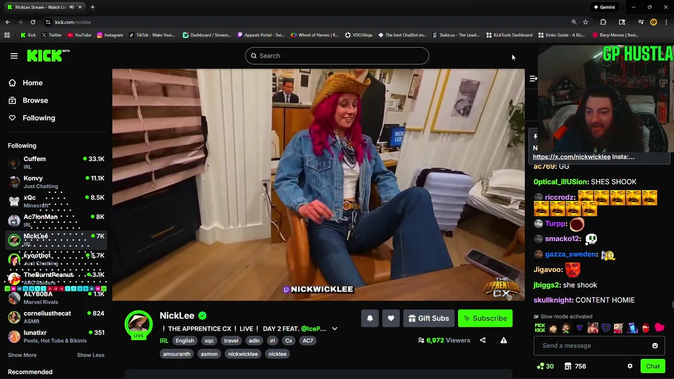Click the search box

[337, 56]
